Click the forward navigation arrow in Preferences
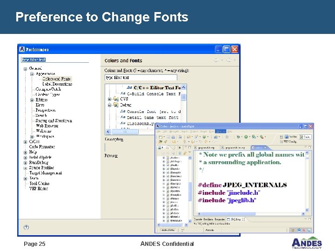Image resolution: width=335 pixels, height=251 pixels. point(228,60)
